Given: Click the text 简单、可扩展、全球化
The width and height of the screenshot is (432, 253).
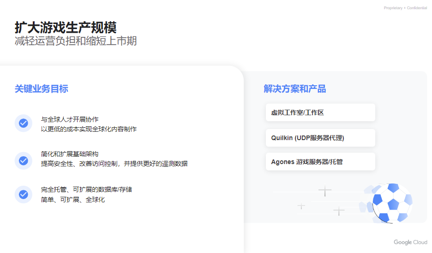Looking at the screenshot, I should (x=73, y=200).
